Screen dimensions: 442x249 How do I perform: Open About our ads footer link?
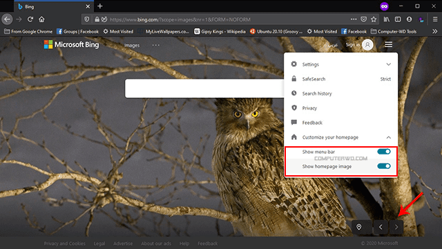click(x=156, y=243)
